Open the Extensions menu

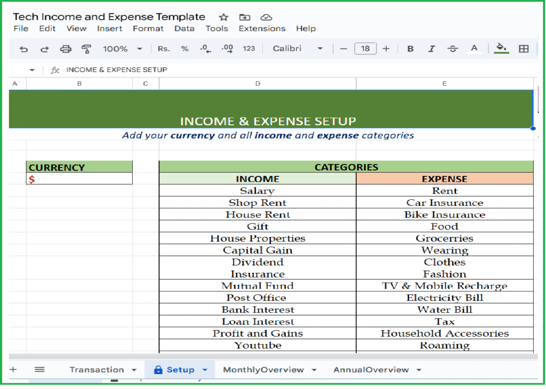[262, 29]
